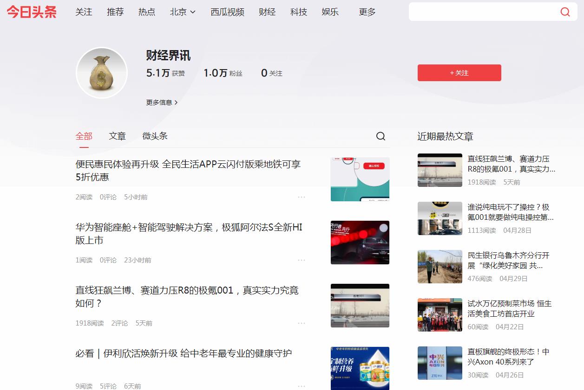This screenshot has width=584, height=390.
Task: Click 0评论 under 华为智能座舱 article
Action: point(108,260)
